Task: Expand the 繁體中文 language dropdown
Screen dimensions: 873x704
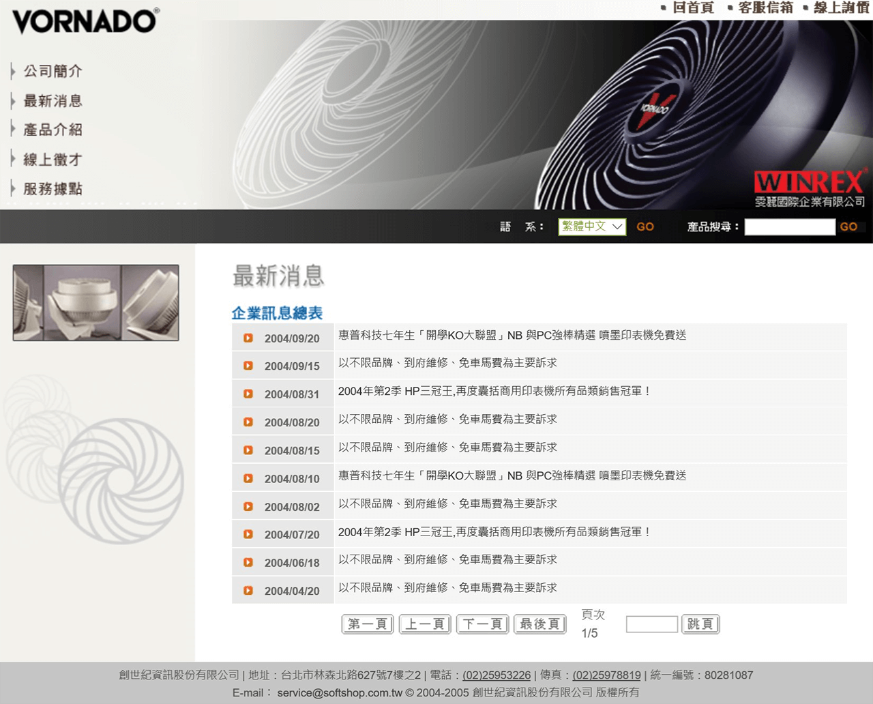Action: coord(592,226)
